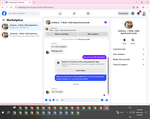Screen dimensions: 150x119
Task: Open Chrome's three-dot menu
Action: (x=147, y=7)
